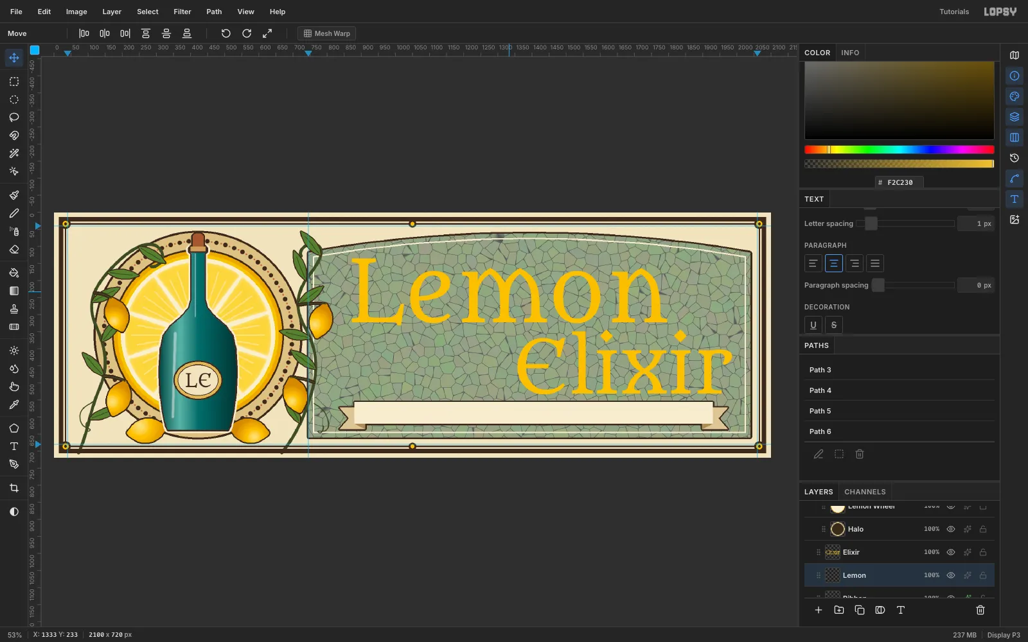Select the Brush tool
Screen dimensions: 1028x642
pos(14,195)
